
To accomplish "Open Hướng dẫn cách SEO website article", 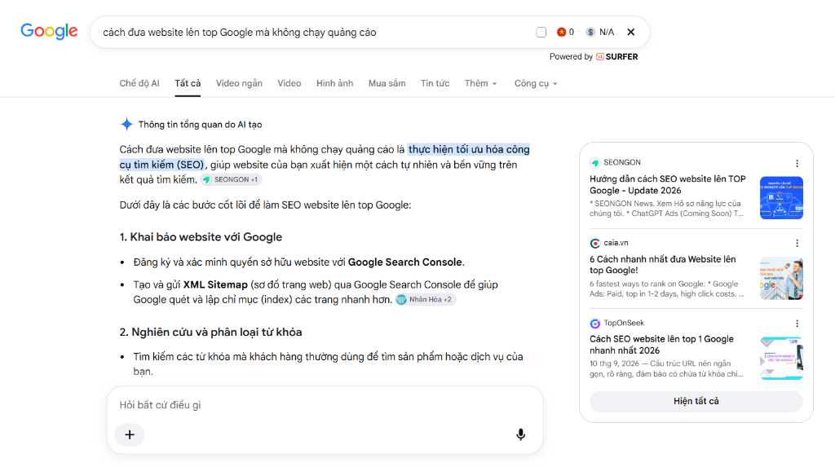I will (x=667, y=185).
